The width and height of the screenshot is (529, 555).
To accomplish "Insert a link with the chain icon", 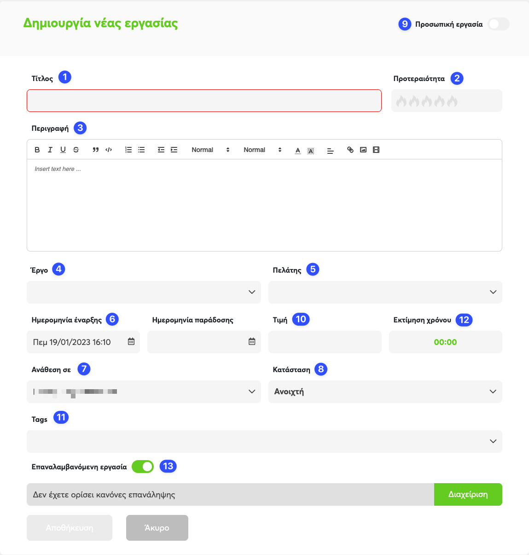I will (x=350, y=150).
